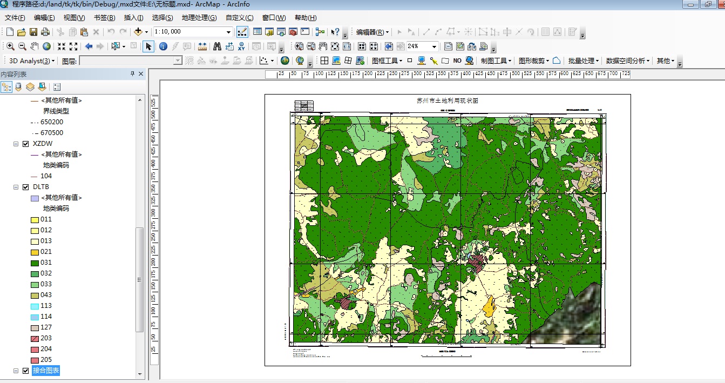Open the 编辑(E) menu
This screenshot has height=383, width=725.
44,18
